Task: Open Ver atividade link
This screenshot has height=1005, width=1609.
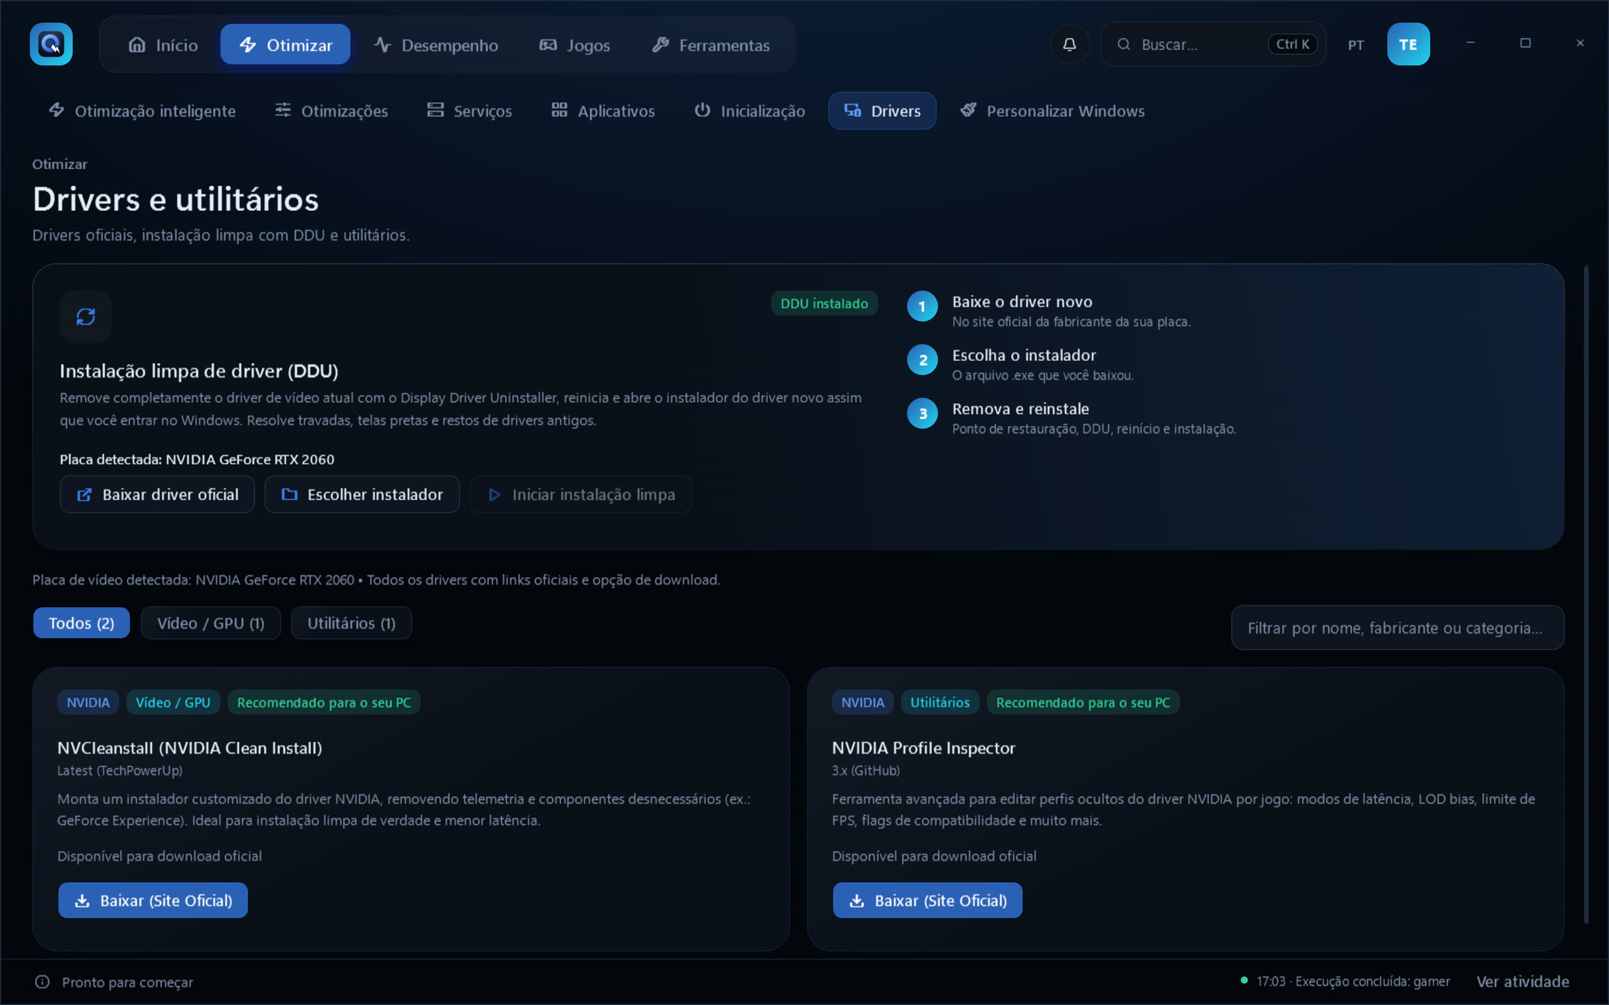Action: click(x=1523, y=982)
